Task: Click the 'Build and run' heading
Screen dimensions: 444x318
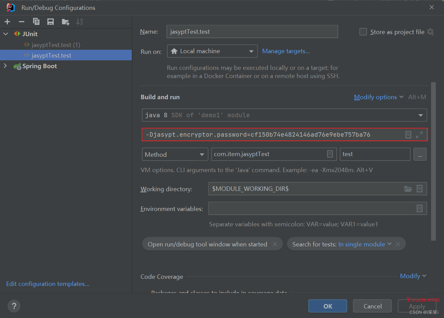Action: 160,97
